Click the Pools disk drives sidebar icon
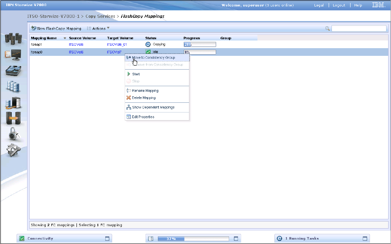391x244 pixels. click(13, 70)
